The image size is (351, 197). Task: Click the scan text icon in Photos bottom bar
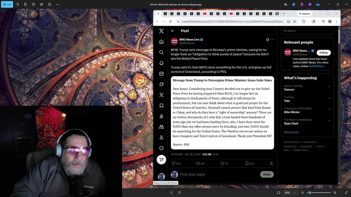click(x=180, y=193)
